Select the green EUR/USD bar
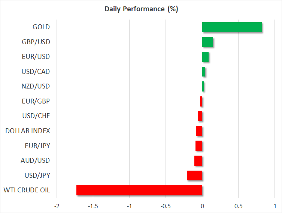Screen dimensions: 282x213 point(205,57)
